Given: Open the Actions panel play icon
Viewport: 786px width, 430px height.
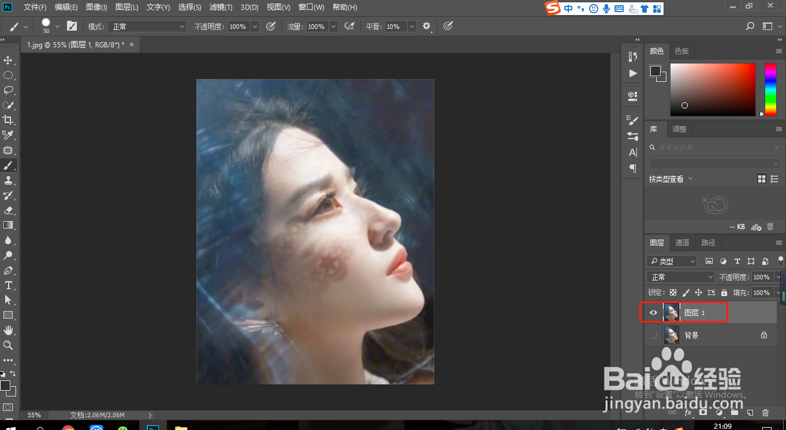Looking at the screenshot, I should point(633,73).
